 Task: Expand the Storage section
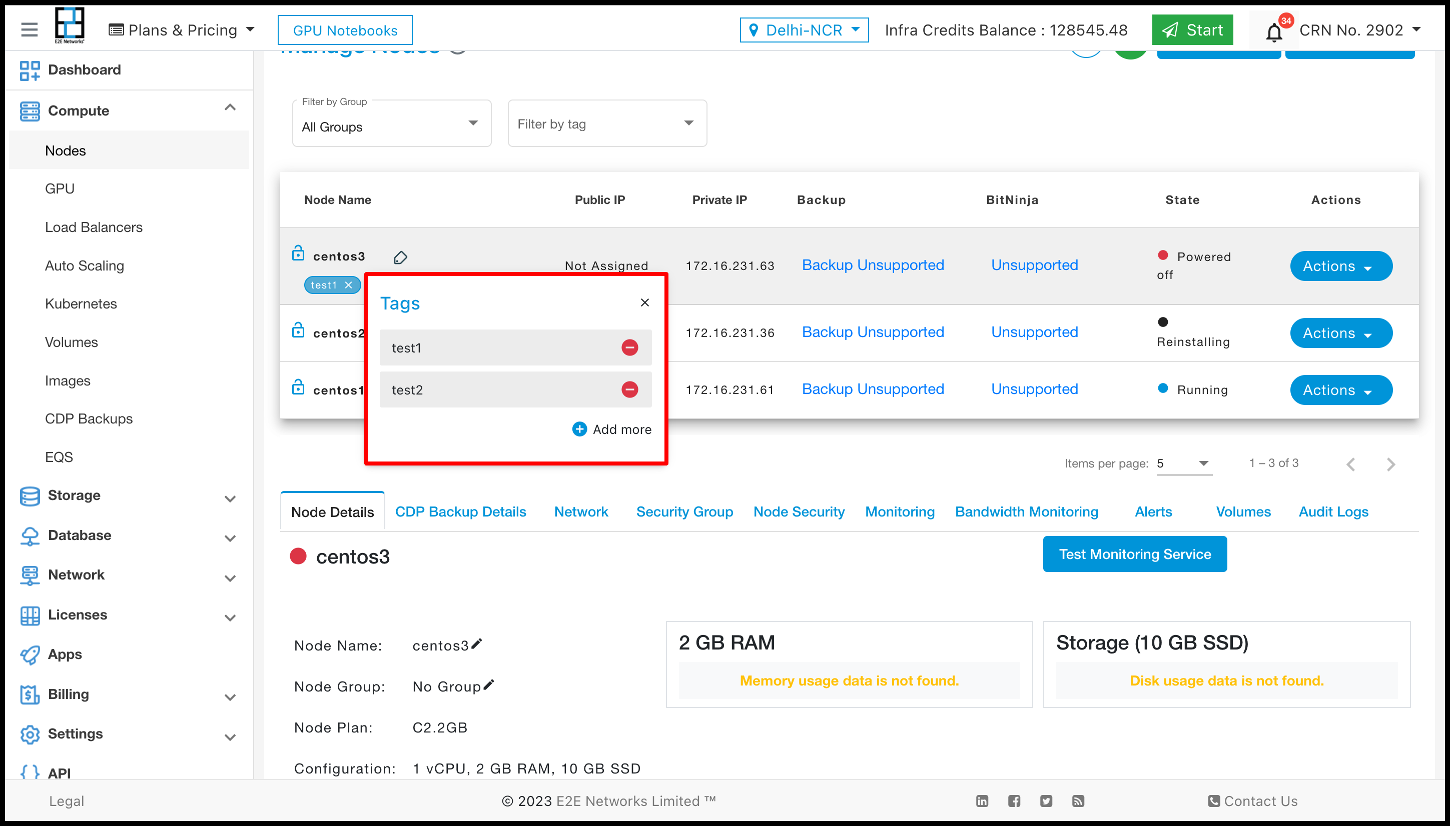pyautogui.click(x=230, y=498)
